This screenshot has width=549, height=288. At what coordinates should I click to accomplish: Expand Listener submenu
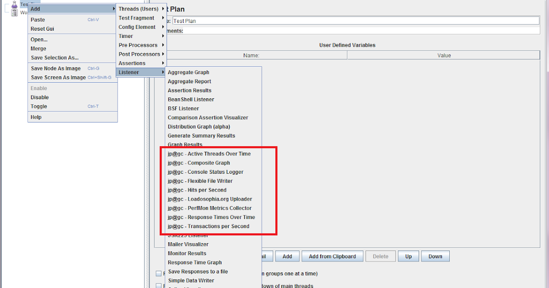click(141, 72)
